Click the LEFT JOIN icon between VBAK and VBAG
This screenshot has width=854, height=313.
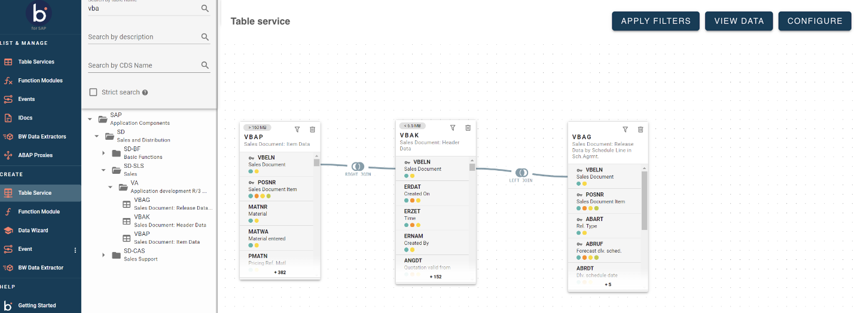pyautogui.click(x=521, y=173)
